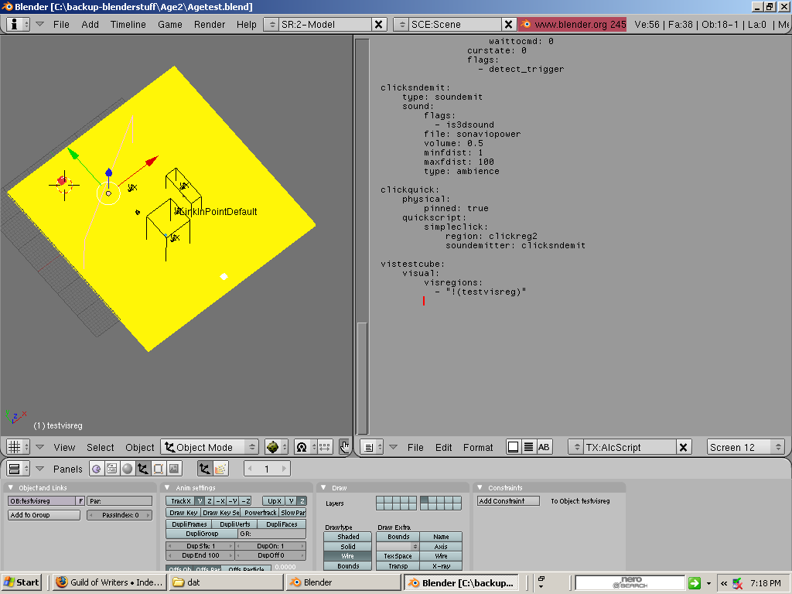Enable DupliFaces
Image resolution: width=792 pixels, height=594 pixels.
coord(282,524)
